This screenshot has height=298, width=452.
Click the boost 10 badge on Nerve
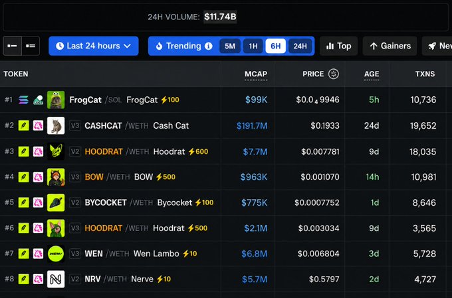(x=164, y=279)
